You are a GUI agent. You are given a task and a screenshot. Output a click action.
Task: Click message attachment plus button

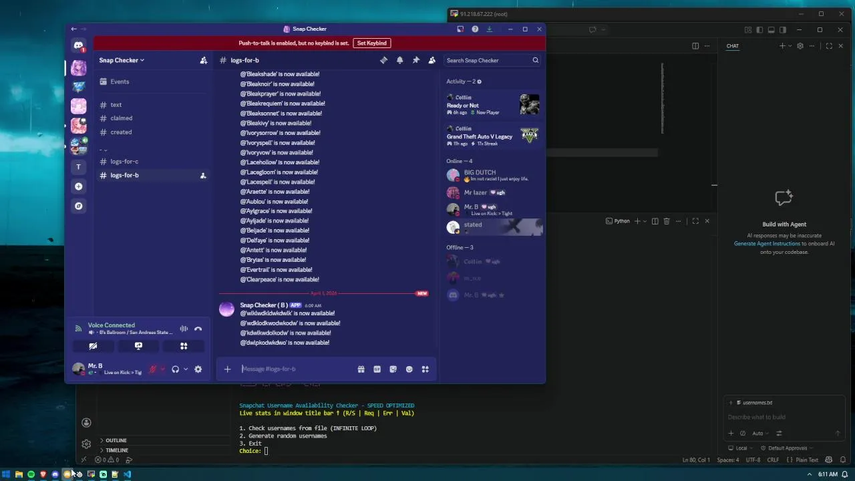point(227,369)
